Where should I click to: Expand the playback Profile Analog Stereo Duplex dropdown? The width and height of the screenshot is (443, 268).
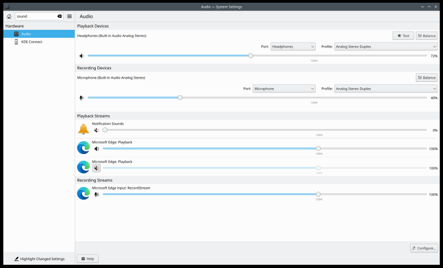coord(386,47)
